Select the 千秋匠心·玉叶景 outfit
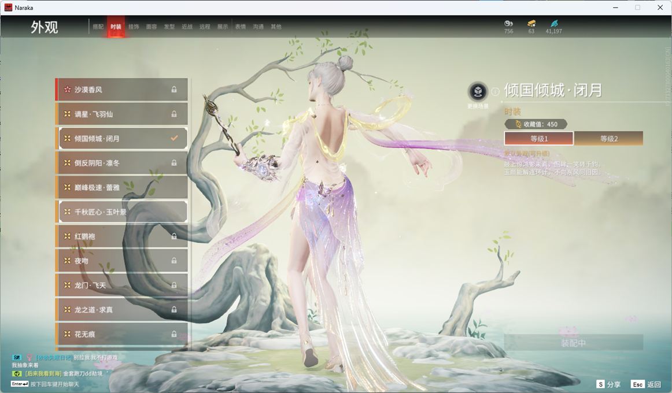 121,212
